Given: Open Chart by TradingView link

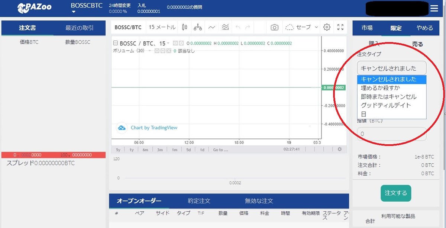Looking at the screenshot, I should [x=154, y=128].
